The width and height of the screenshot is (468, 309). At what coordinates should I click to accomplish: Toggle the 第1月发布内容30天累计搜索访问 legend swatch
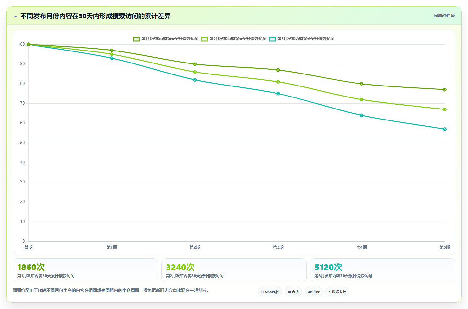click(136, 39)
